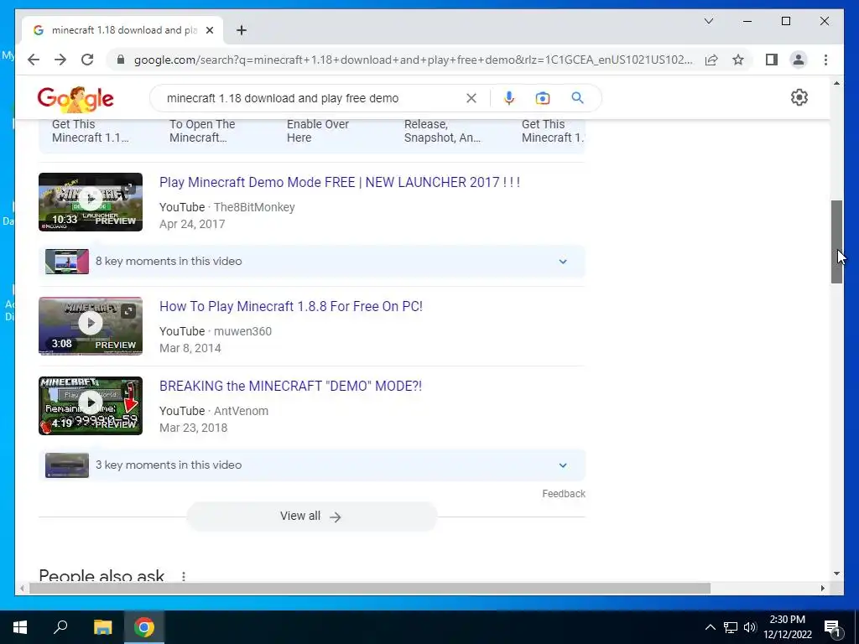Image resolution: width=859 pixels, height=644 pixels.
Task: Bookmark this page with the star
Action: pyautogui.click(x=738, y=60)
